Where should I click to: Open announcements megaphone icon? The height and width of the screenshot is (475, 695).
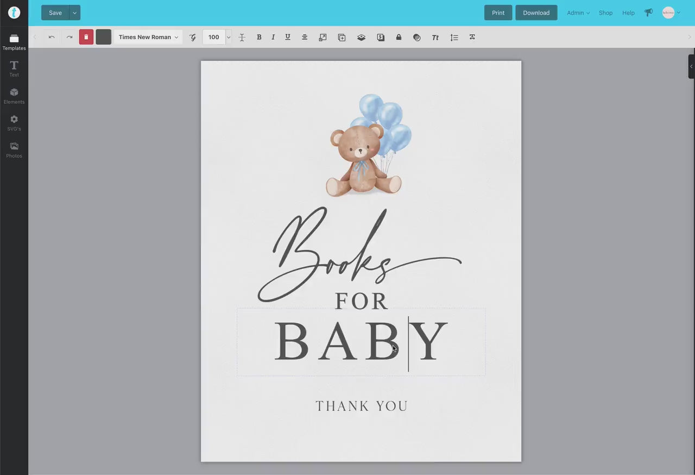[648, 12]
